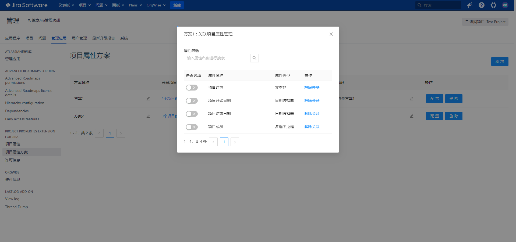Viewport: 516px width, 242px height.
Task: Toggle required switch for 项目开始日期
Action: pos(192,101)
